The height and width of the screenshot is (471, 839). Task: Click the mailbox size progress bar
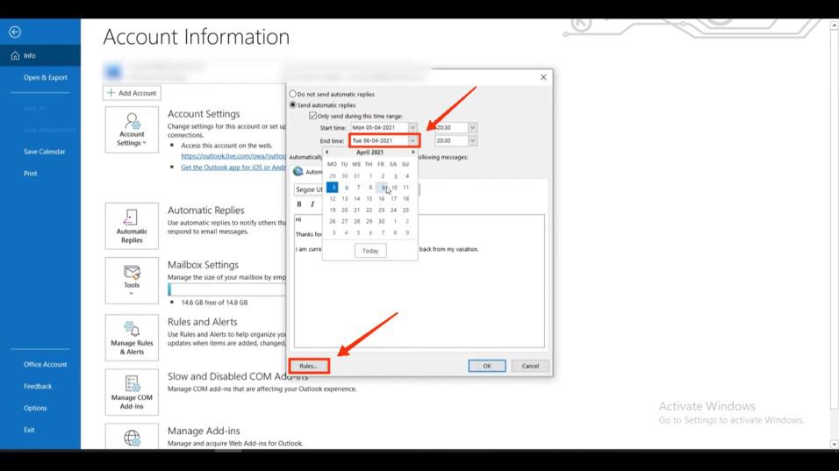(227, 289)
